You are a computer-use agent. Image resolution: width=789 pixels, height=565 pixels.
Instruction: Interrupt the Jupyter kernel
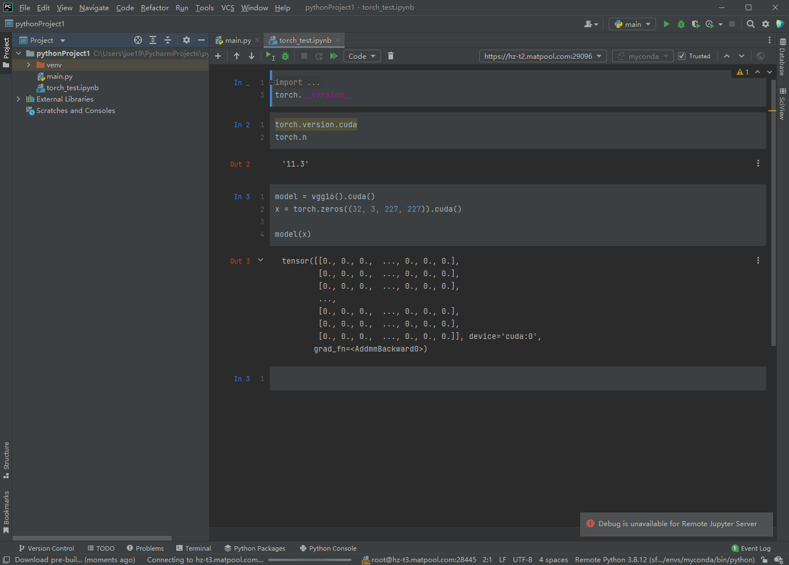[304, 56]
